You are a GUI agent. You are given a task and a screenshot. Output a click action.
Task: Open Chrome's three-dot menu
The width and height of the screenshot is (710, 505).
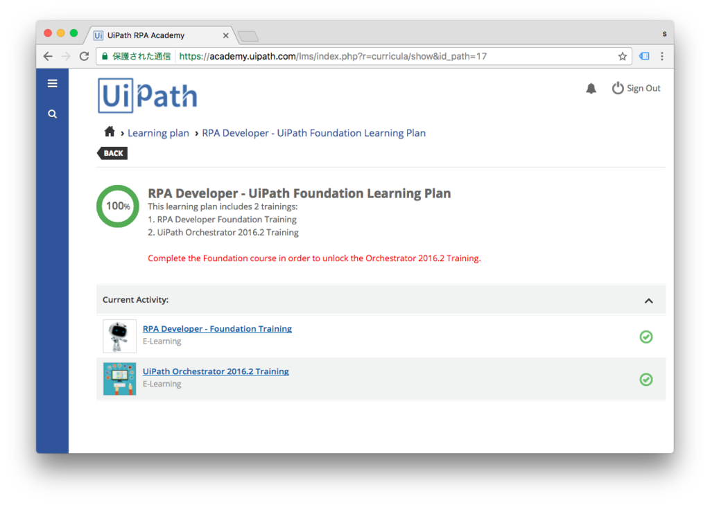pos(662,56)
